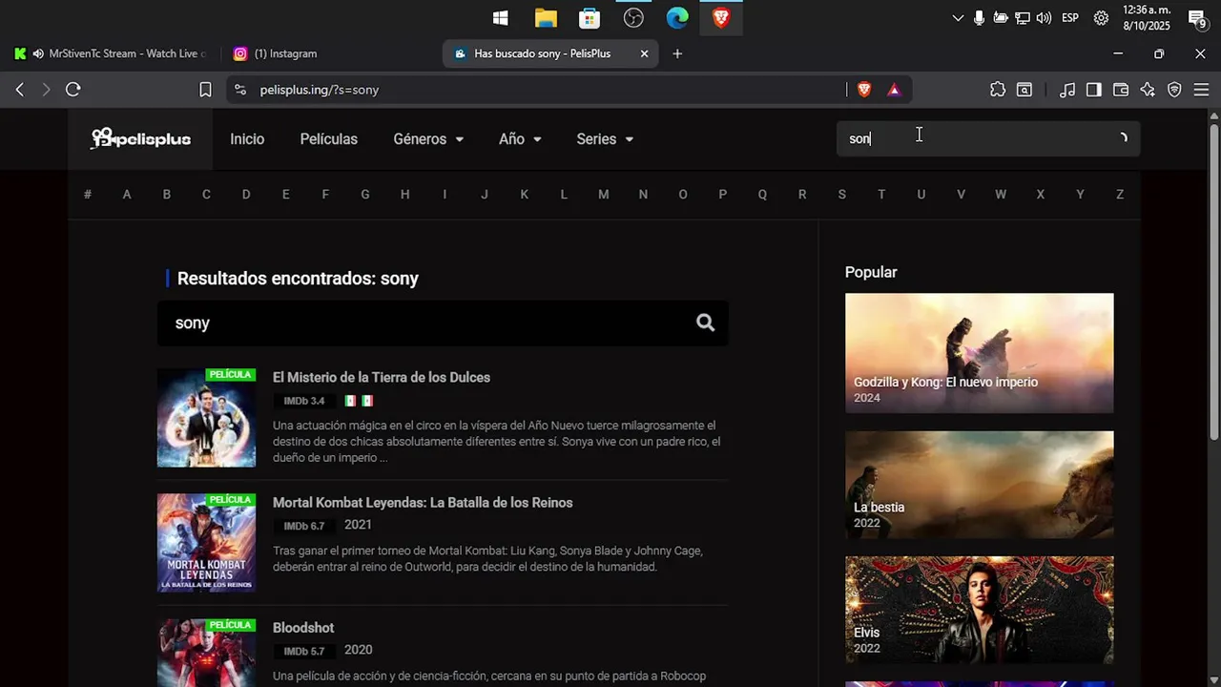Click the Bloodshot poster thumbnail
Viewport: 1221px width, 687px height.
point(206,653)
